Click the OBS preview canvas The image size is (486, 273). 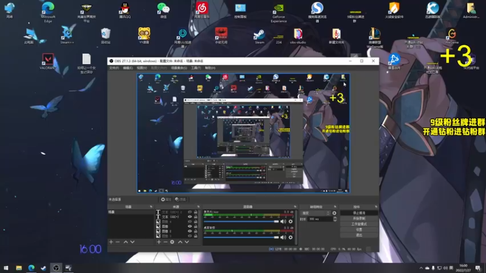244,133
